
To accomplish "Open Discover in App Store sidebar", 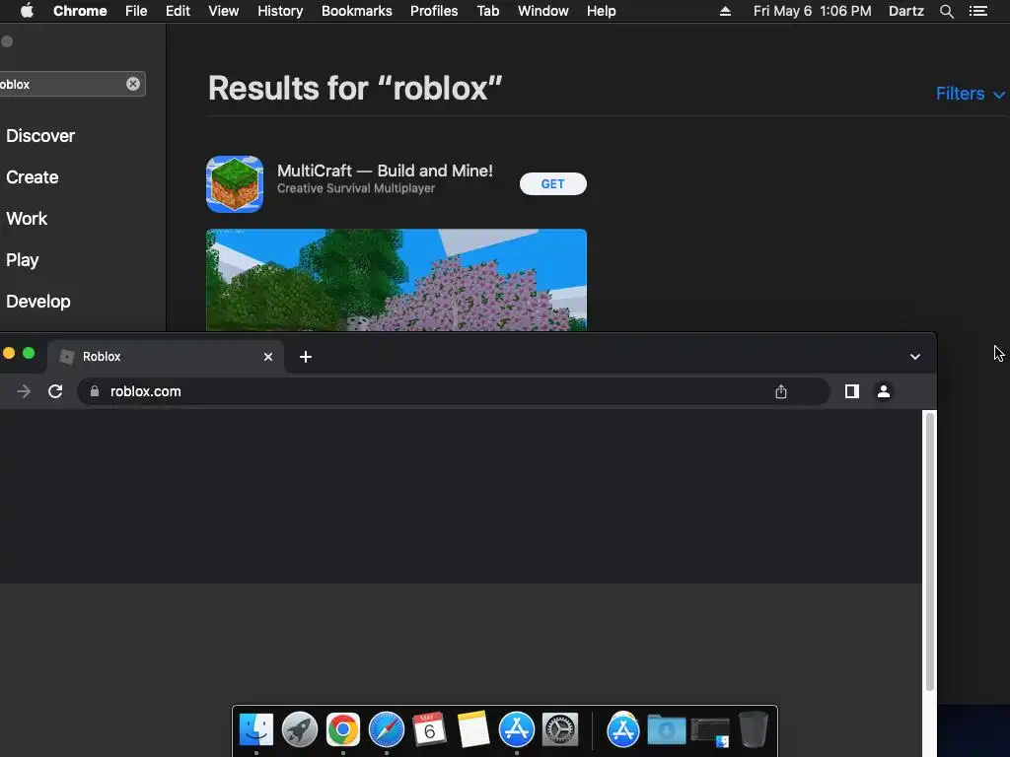I will click(x=39, y=136).
